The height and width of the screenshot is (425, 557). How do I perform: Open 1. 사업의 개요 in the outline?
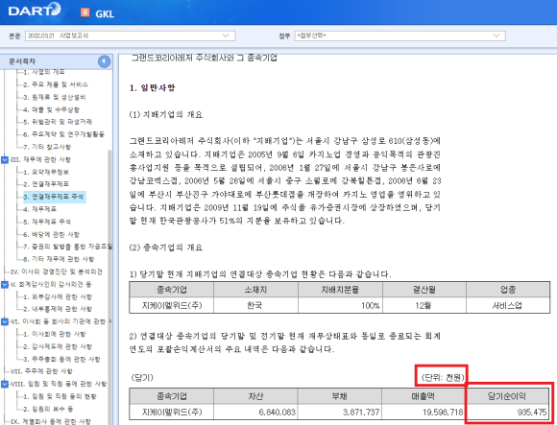(x=44, y=72)
